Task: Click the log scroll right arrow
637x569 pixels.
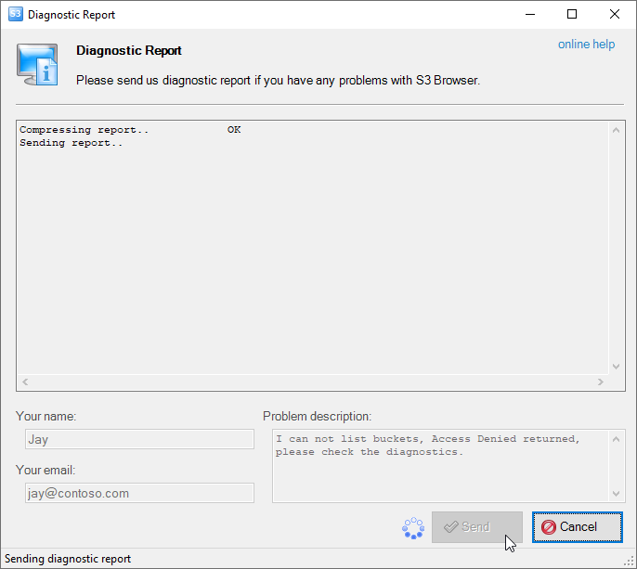Action: [601, 381]
